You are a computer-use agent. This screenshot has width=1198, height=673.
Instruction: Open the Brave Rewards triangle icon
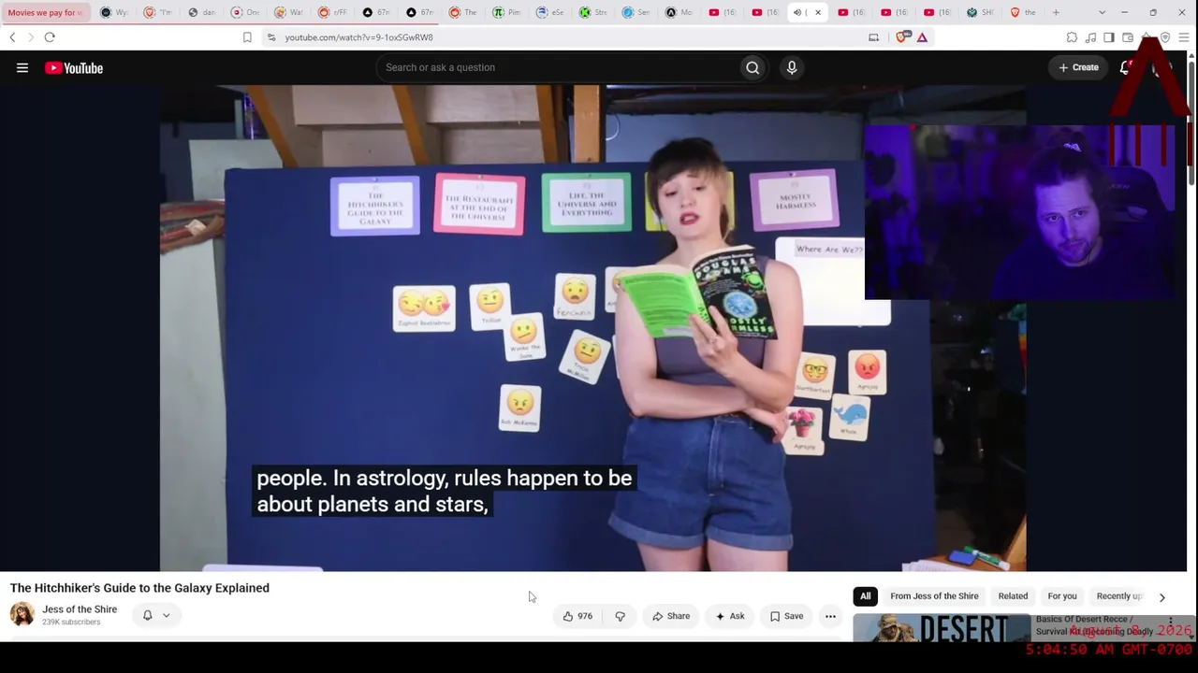click(x=922, y=37)
